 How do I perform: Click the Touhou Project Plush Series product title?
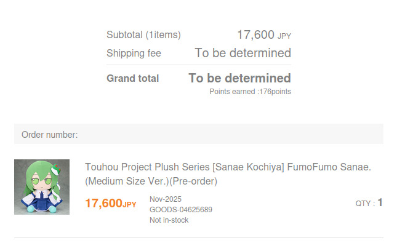tap(228, 174)
